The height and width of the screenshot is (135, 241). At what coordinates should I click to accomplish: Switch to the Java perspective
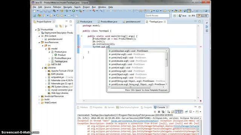pos(182,16)
